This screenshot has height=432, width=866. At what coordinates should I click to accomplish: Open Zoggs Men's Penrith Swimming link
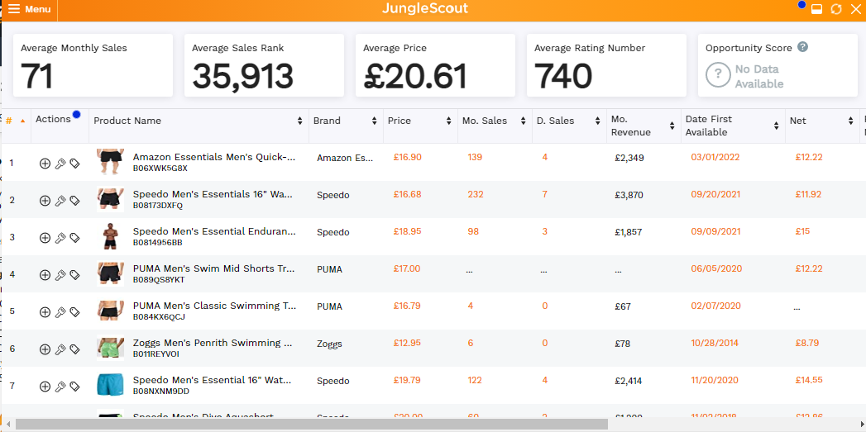(213, 343)
